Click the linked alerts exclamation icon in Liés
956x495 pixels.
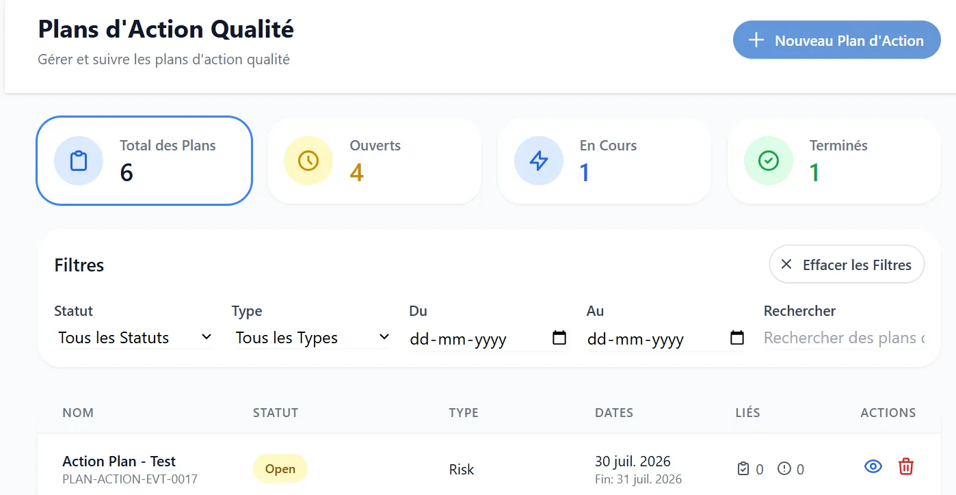coord(784,469)
